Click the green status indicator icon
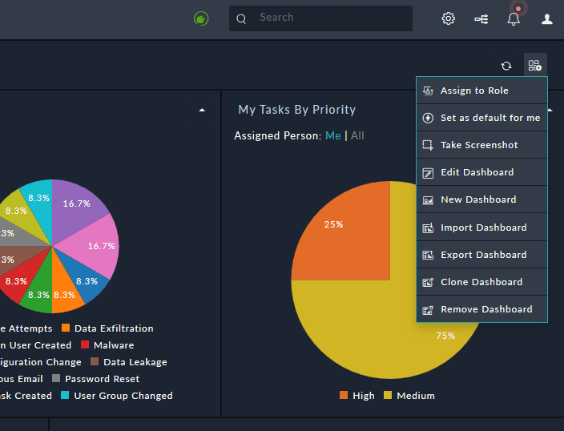The width and height of the screenshot is (564, 431). [x=201, y=18]
